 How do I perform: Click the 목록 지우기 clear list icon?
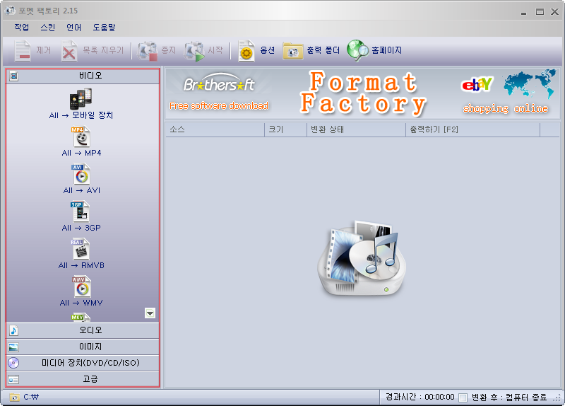pos(69,50)
